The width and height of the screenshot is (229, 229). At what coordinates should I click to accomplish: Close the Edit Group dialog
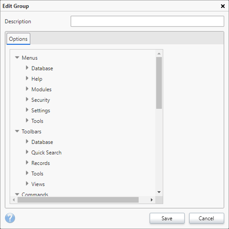[223, 6]
